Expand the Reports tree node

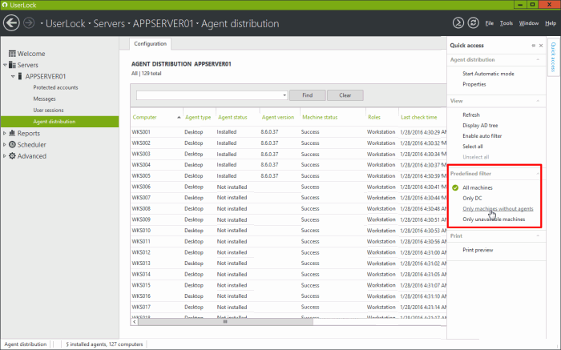[5, 133]
